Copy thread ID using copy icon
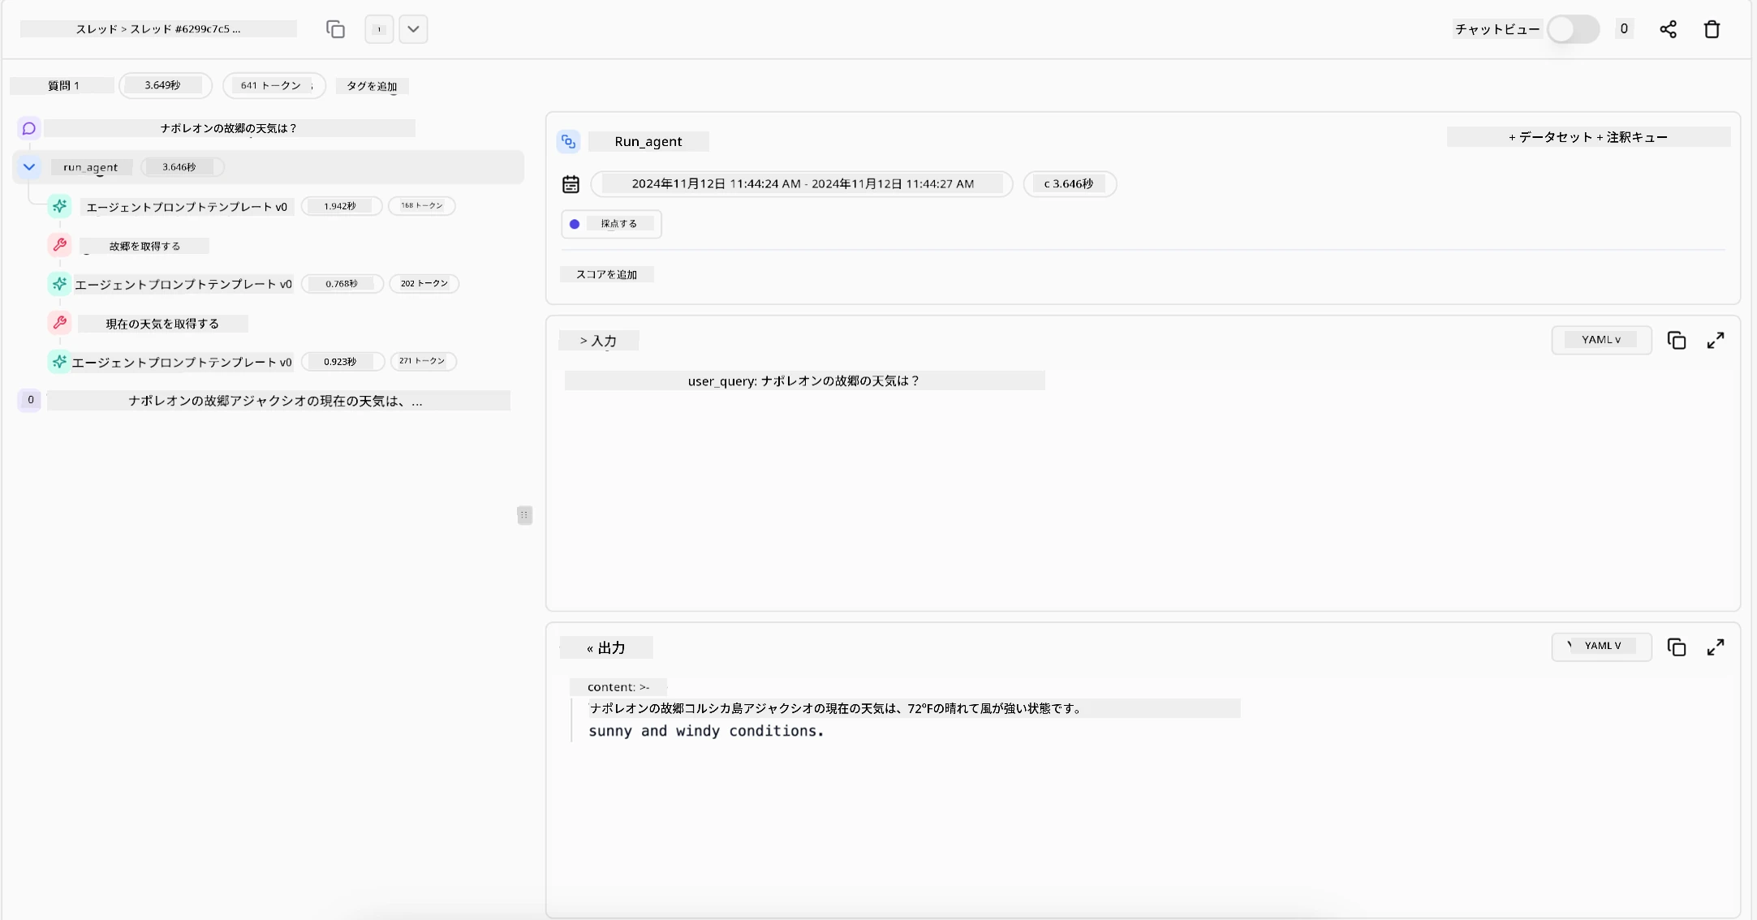Viewport: 1757px width, 920px height. click(335, 29)
